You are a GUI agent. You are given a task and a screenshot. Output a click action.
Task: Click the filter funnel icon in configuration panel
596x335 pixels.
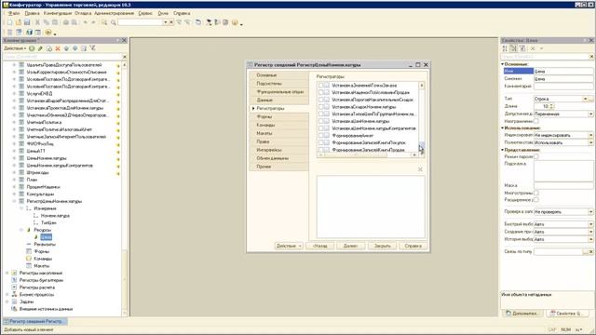click(92, 48)
